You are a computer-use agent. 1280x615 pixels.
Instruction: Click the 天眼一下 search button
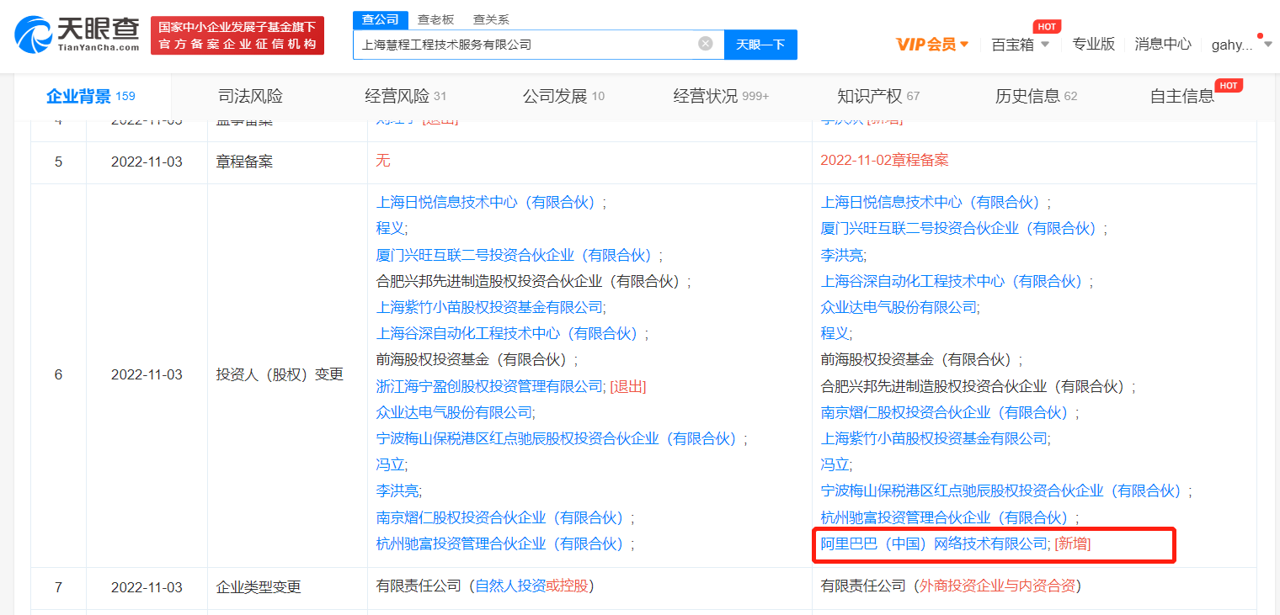(760, 45)
